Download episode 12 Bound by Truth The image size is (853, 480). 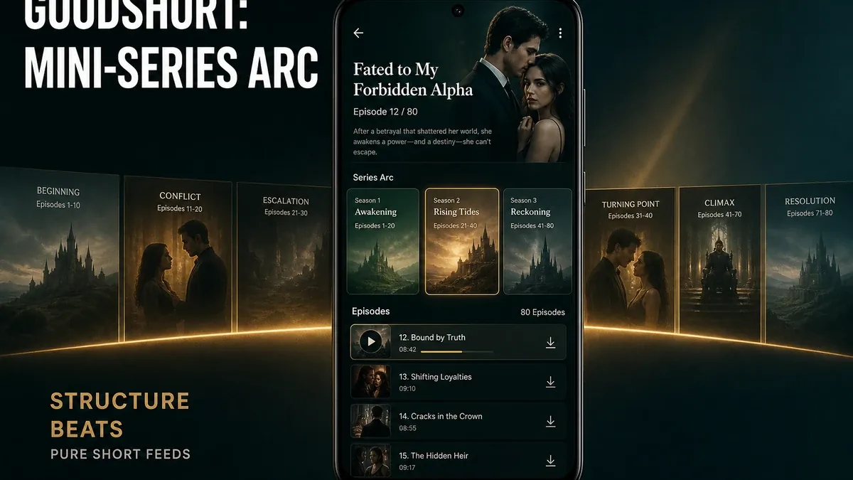coord(550,343)
